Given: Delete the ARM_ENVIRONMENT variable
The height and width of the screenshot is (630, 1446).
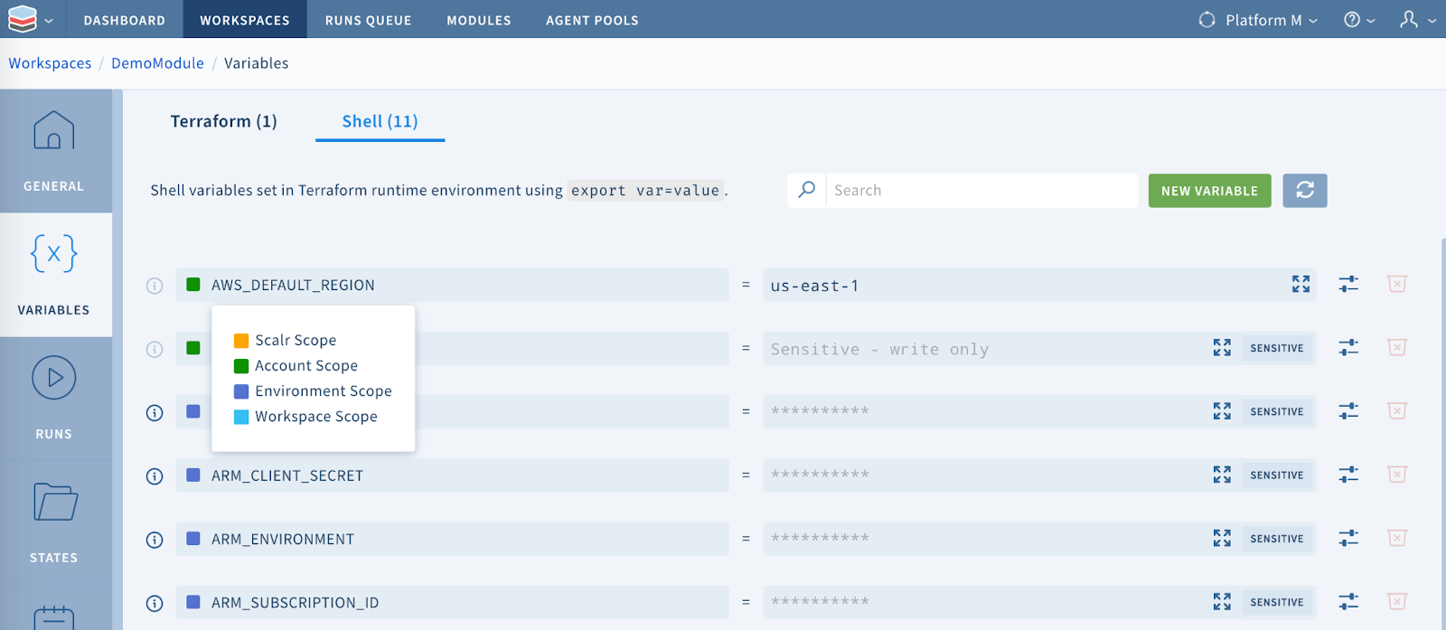Looking at the screenshot, I should click(1397, 538).
